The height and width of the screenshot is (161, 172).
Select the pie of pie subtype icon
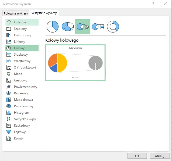(x=83, y=26)
